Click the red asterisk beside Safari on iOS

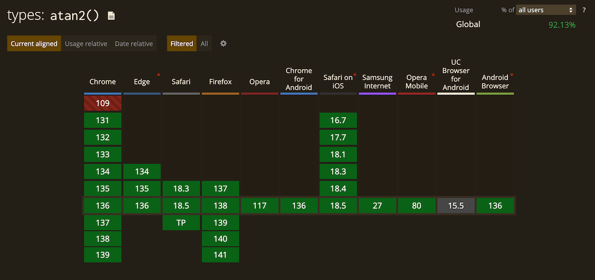point(355,75)
